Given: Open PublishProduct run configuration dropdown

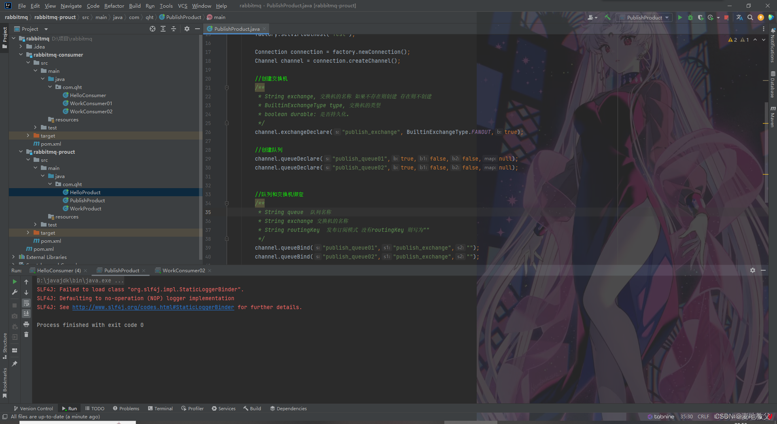Looking at the screenshot, I should pos(644,17).
